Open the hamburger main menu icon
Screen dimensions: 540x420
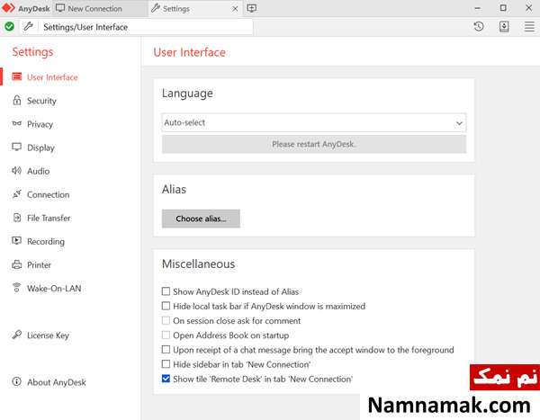click(529, 26)
